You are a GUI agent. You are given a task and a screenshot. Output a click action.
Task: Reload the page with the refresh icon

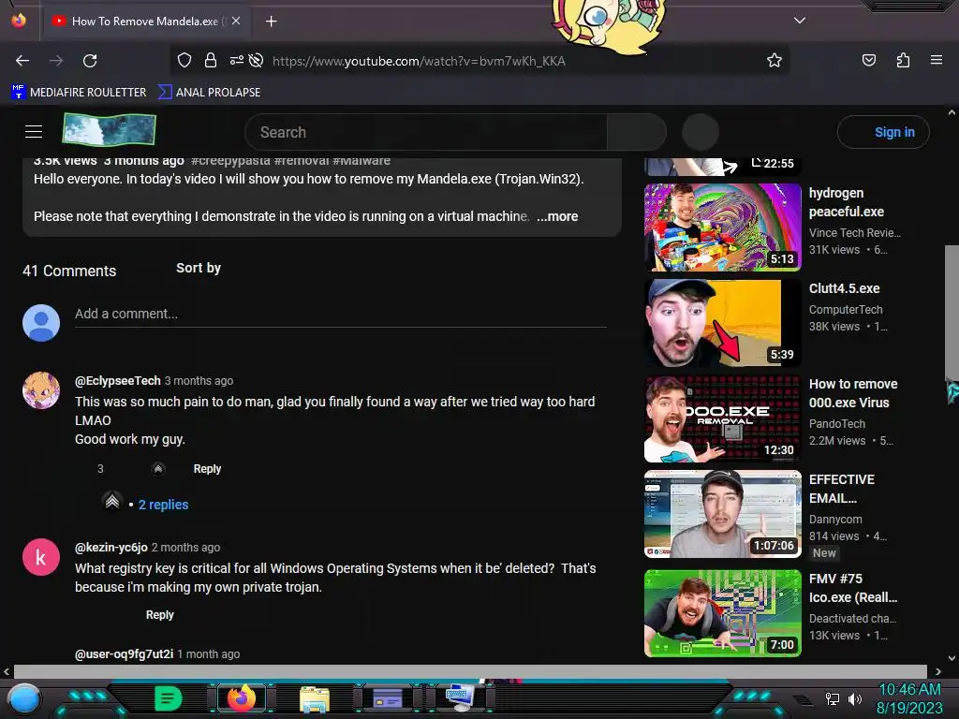pos(90,61)
